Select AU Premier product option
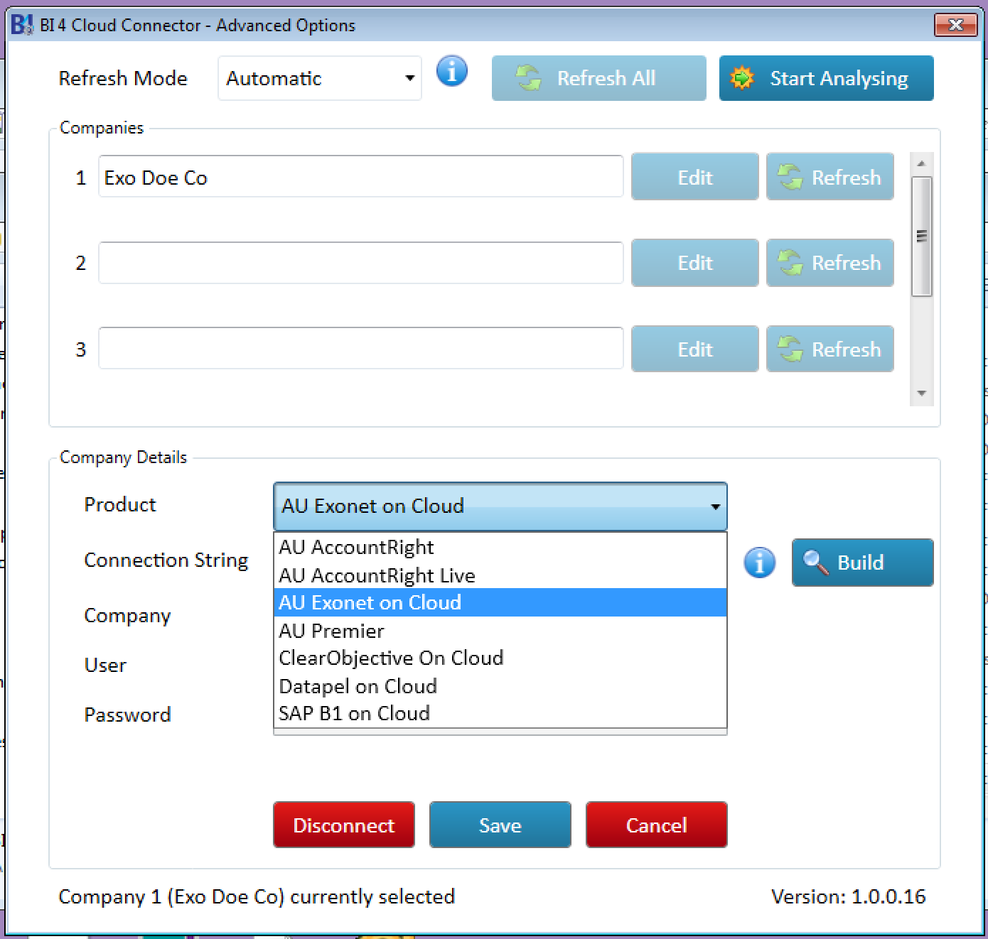The image size is (988, 939). [x=500, y=631]
